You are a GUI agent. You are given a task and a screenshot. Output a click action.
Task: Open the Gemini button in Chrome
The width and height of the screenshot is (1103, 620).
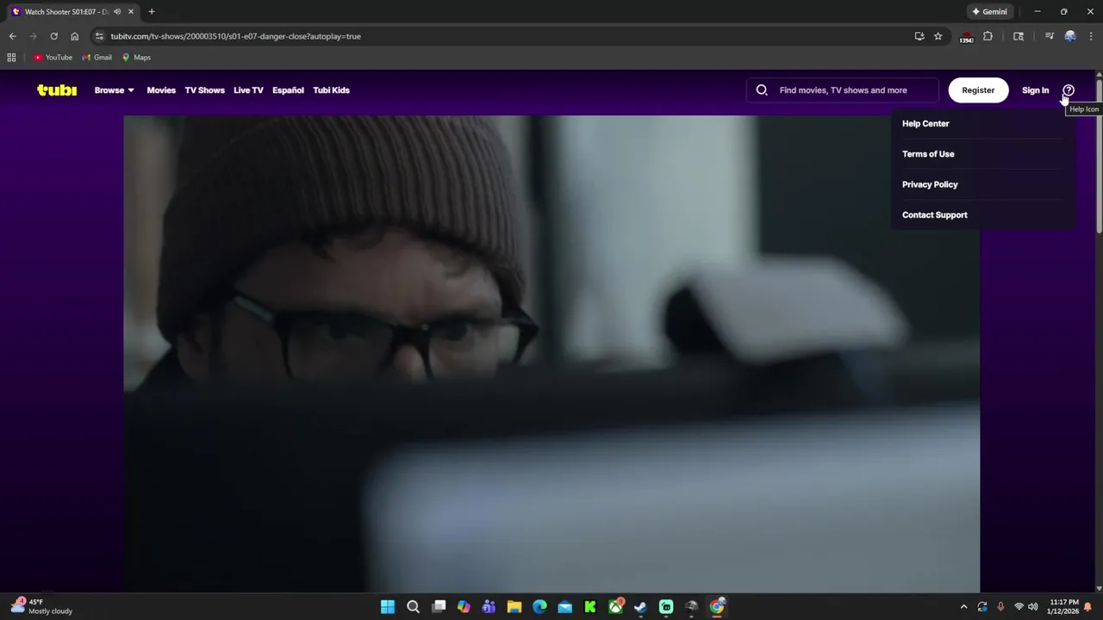(x=989, y=11)
